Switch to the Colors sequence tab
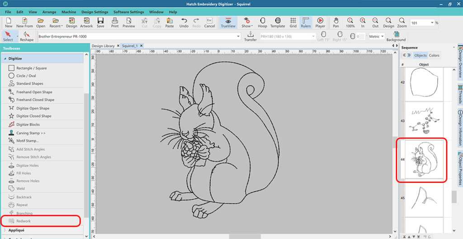This screenshot has width=463, height=239. [434, 55]
